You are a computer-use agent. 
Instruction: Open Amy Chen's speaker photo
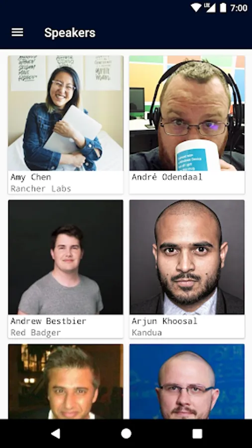point(66,113)
